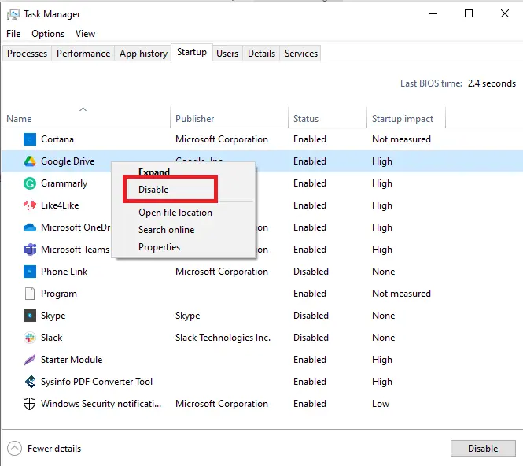Click the Last BIOS time value
This screenshot has height=466, width=523.
[492, 83]
